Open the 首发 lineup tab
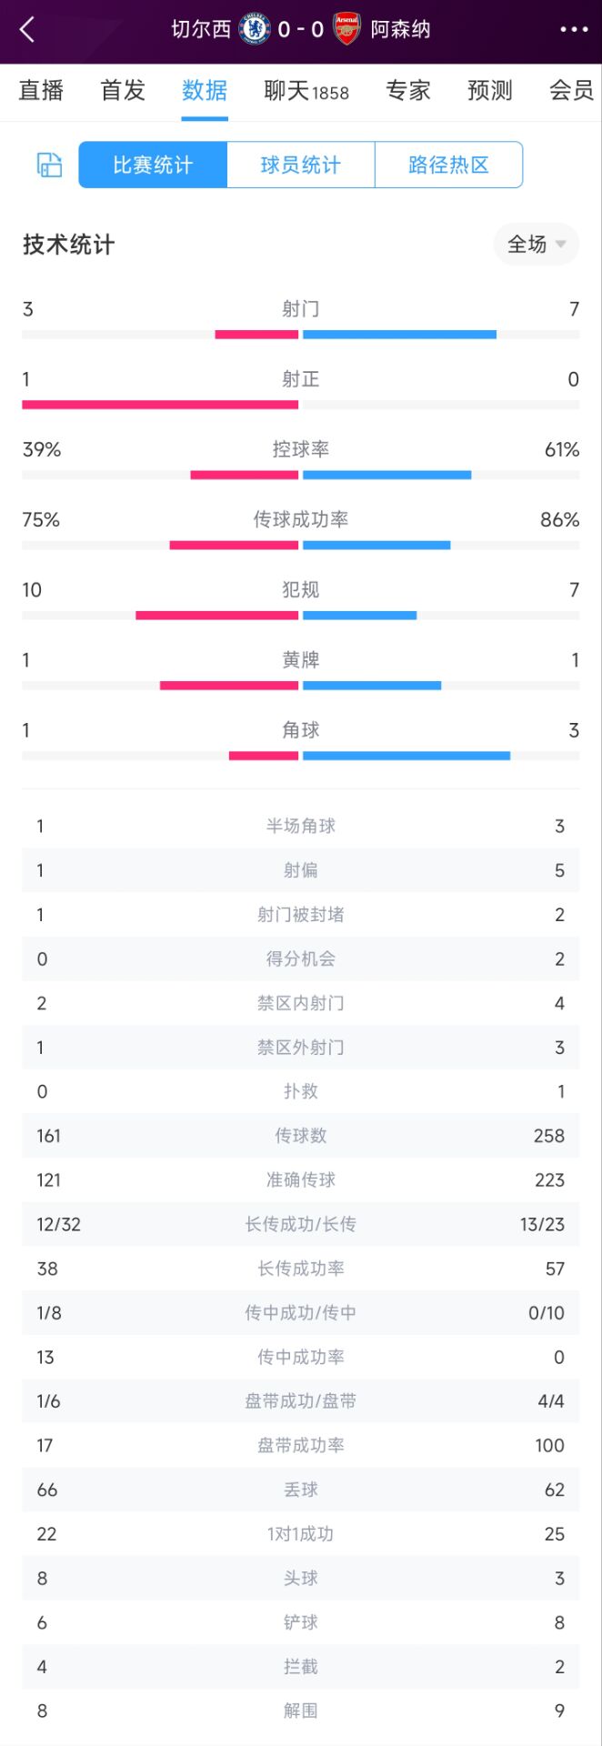Screen dimensions: 602x1746 click(123, 90)
